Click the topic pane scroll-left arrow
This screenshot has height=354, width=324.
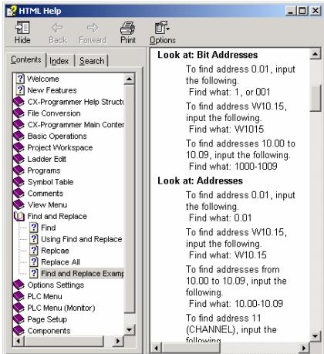tap(156, 348)
